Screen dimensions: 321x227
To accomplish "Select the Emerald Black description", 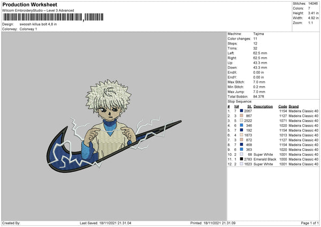I will point(265,159).
